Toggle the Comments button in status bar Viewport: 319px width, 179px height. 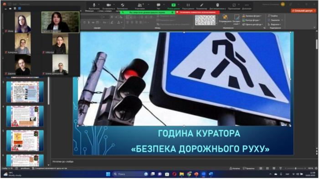(249, 168)
